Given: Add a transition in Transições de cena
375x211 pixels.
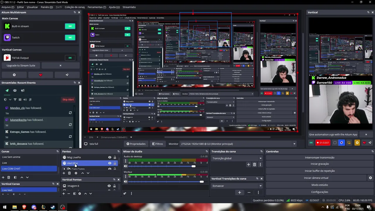Looking at the screenshot, I should pos(248,165).
